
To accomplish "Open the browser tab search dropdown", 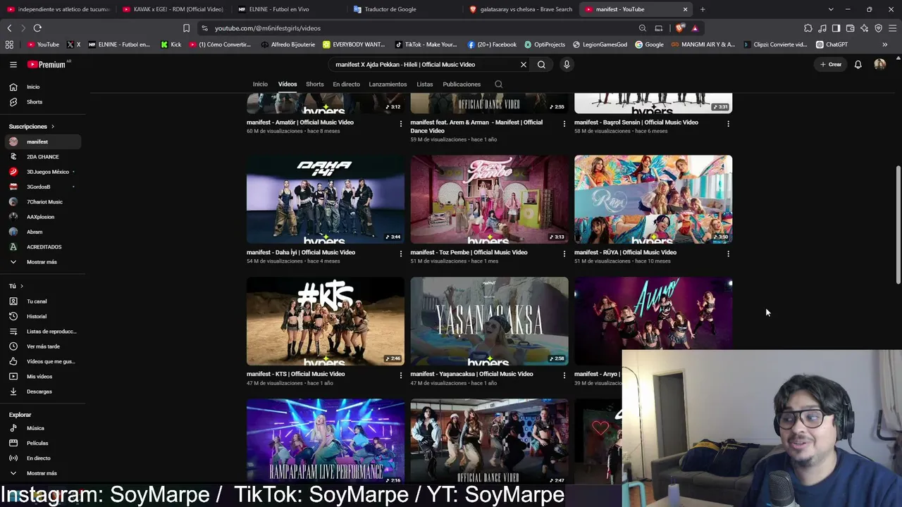I will point(831,9).
